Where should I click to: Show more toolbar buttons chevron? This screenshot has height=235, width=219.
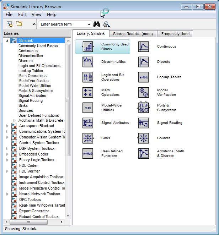[x=34, y=24]
